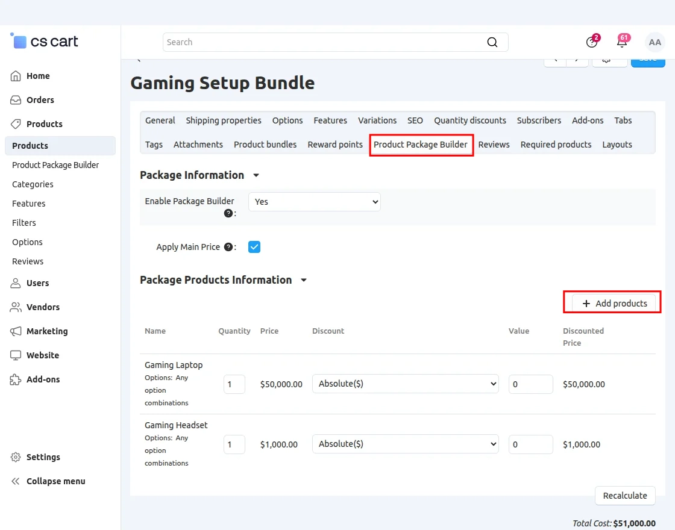Click the Website monitor icon

click(x=16, y=355)
